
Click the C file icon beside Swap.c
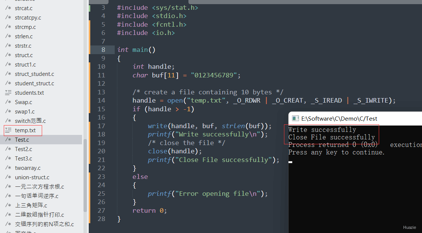(8, 102)
